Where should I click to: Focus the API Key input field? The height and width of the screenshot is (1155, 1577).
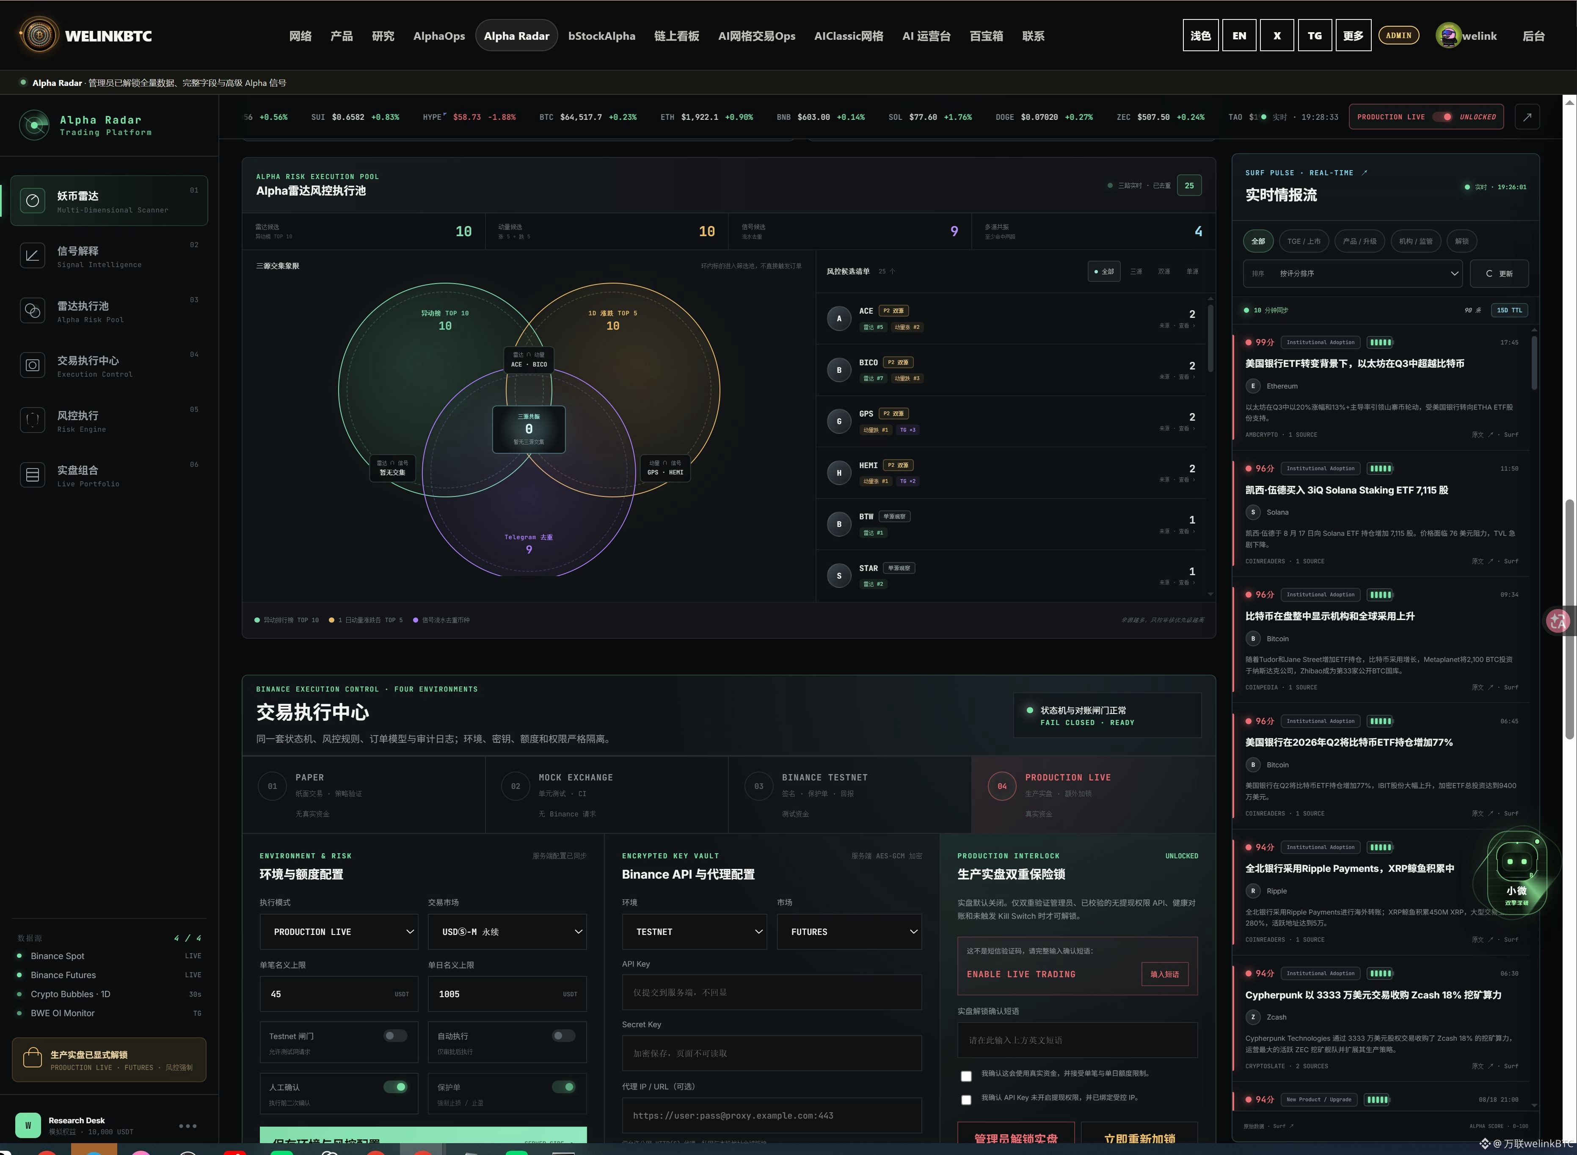(x=772, y=992)
